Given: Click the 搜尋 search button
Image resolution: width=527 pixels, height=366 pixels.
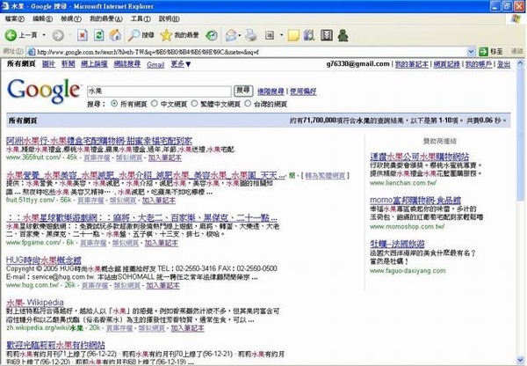Looking at the screenshot, I should coord(243,91).
